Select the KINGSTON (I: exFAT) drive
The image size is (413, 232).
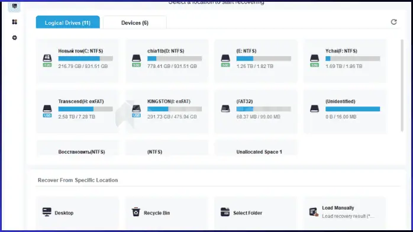[167, 111]
